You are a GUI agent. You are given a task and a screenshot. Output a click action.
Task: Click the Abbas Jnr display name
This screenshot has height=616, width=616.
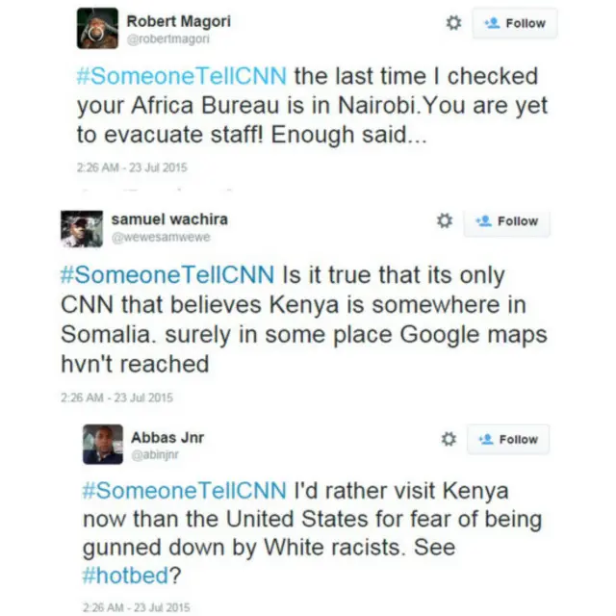click(167, 437)
